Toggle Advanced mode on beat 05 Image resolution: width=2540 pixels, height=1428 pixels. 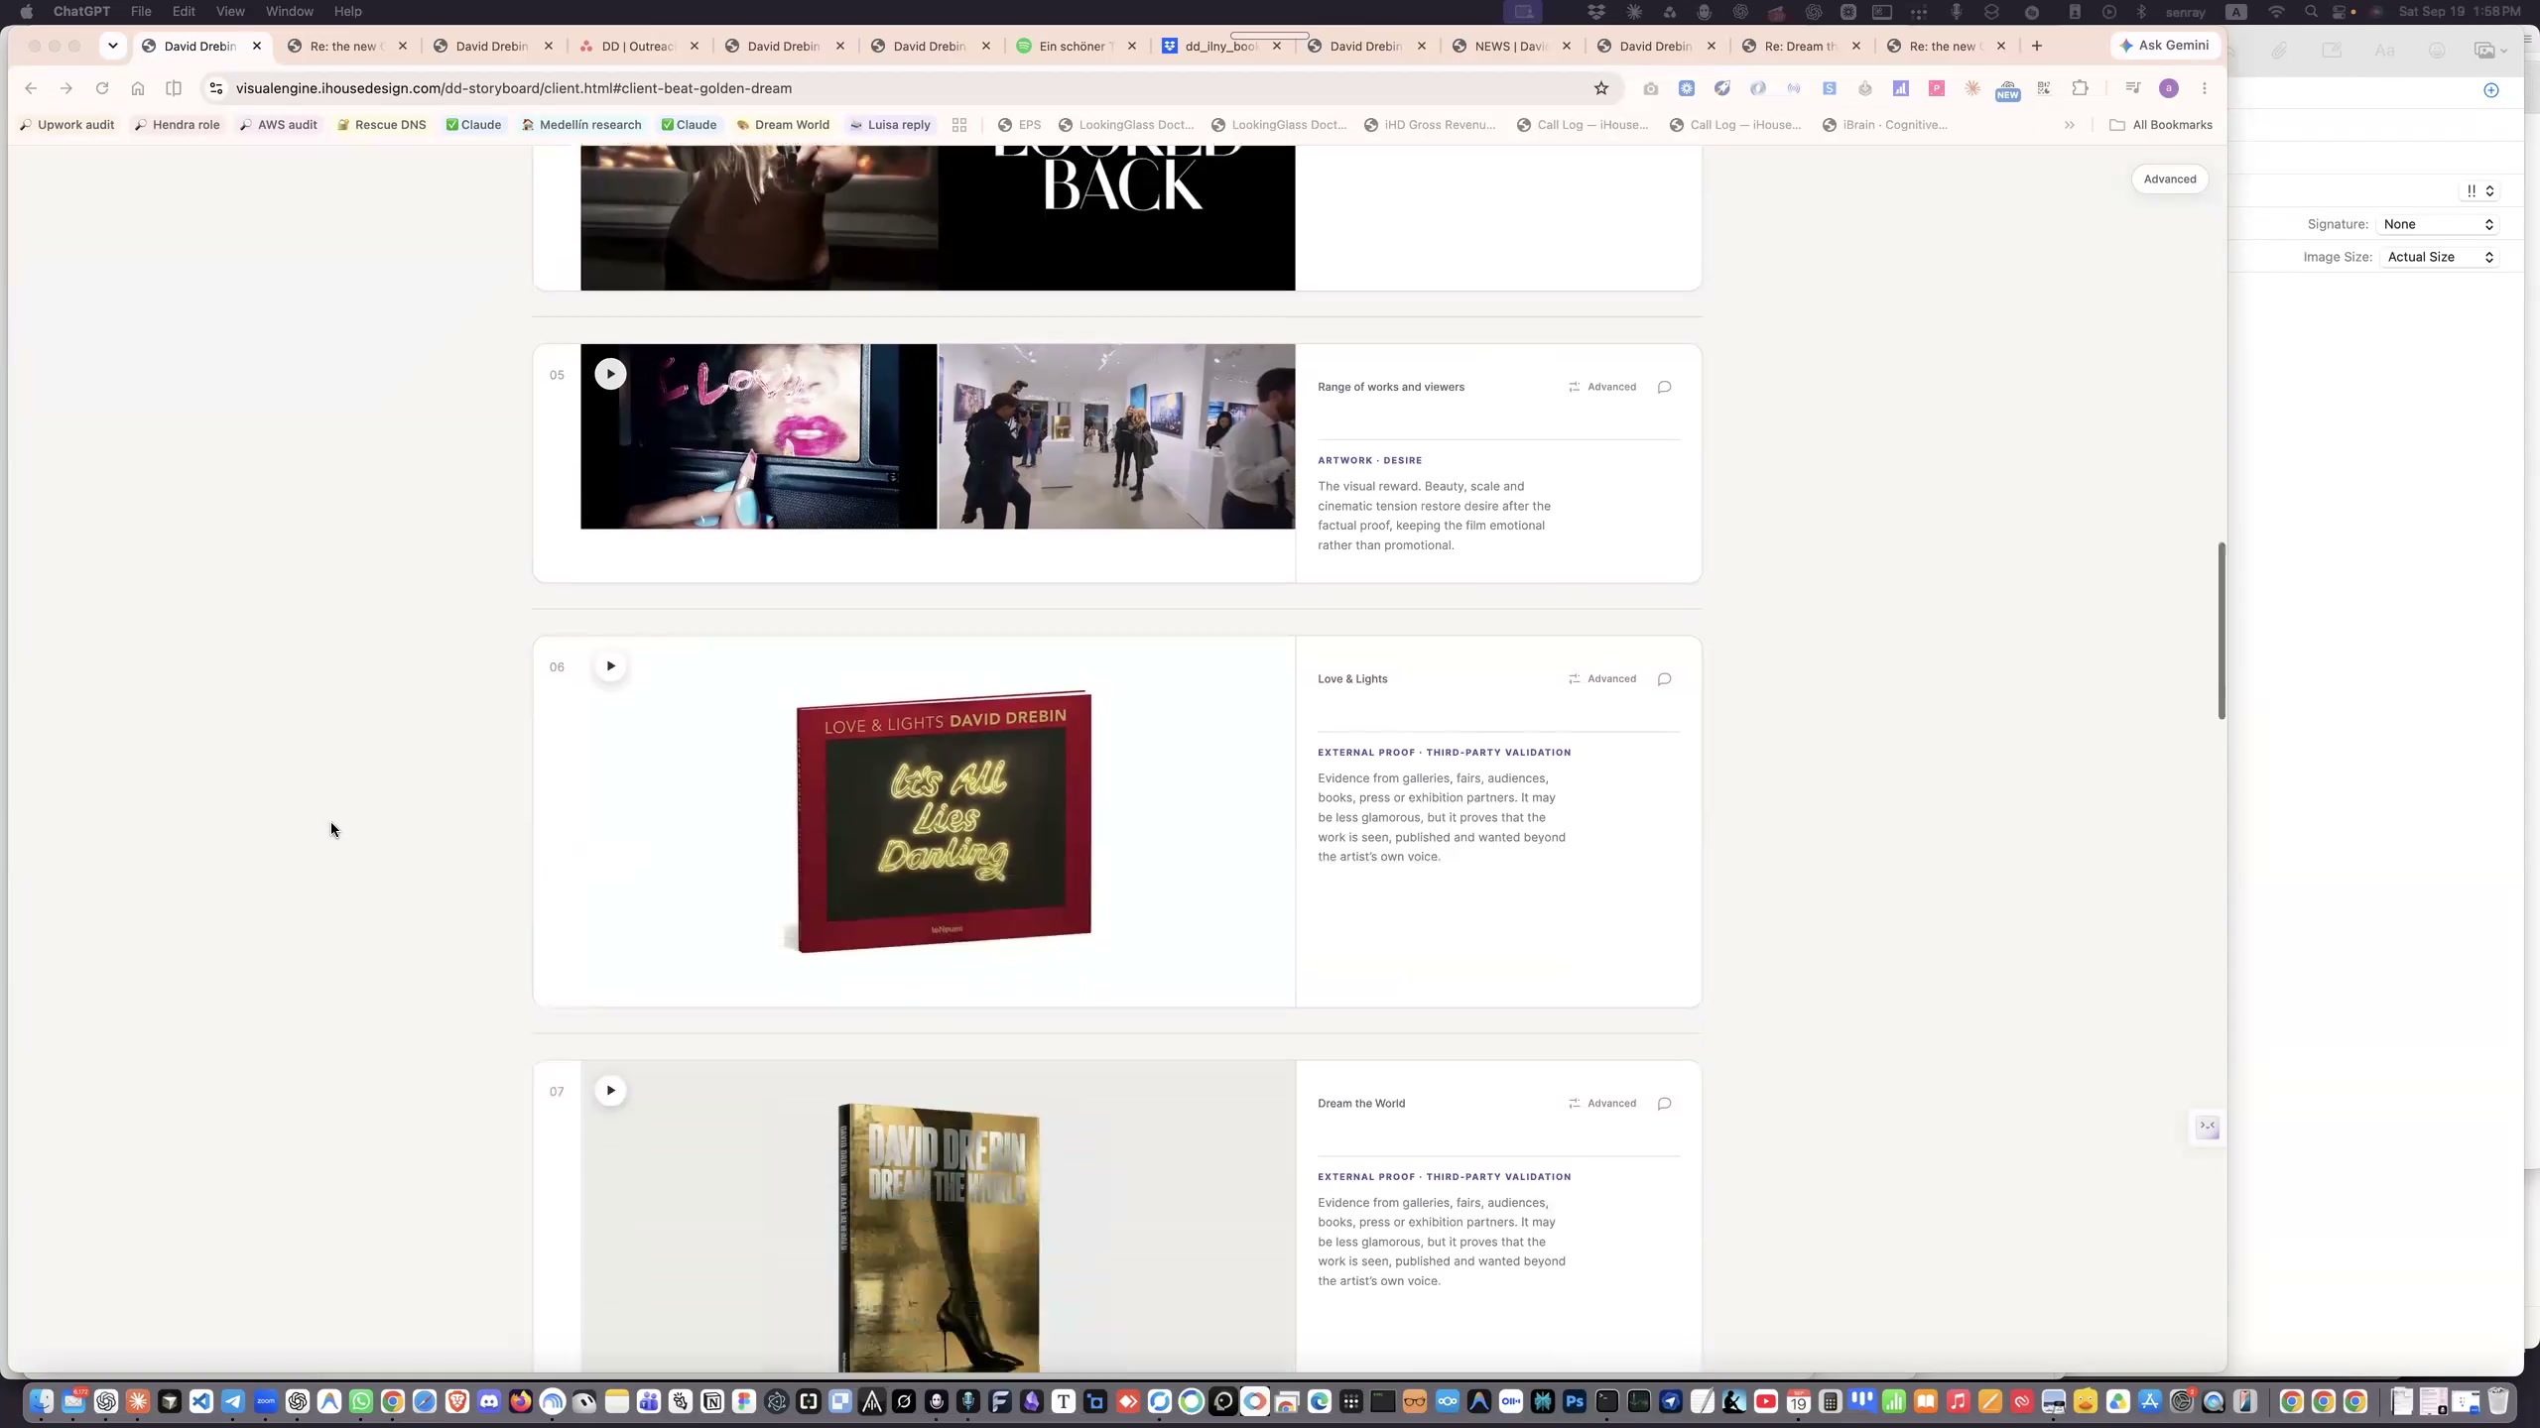(1602, 387)
